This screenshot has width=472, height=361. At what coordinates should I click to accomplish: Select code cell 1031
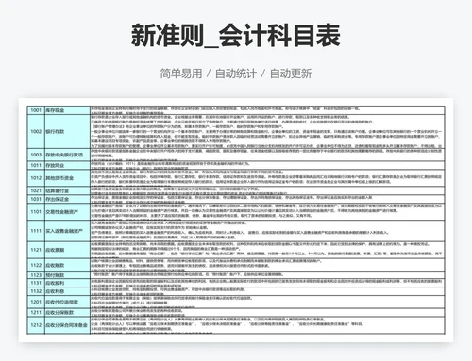(36, 199)
